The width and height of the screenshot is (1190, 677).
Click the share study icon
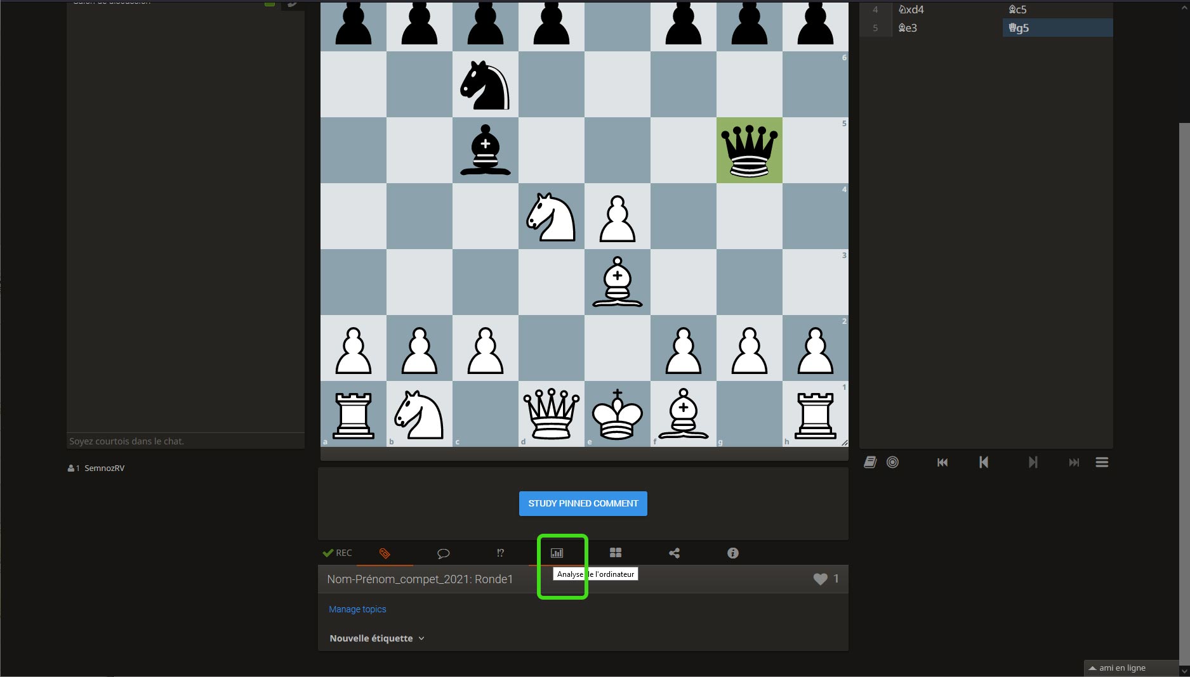(x=674, y=553)
